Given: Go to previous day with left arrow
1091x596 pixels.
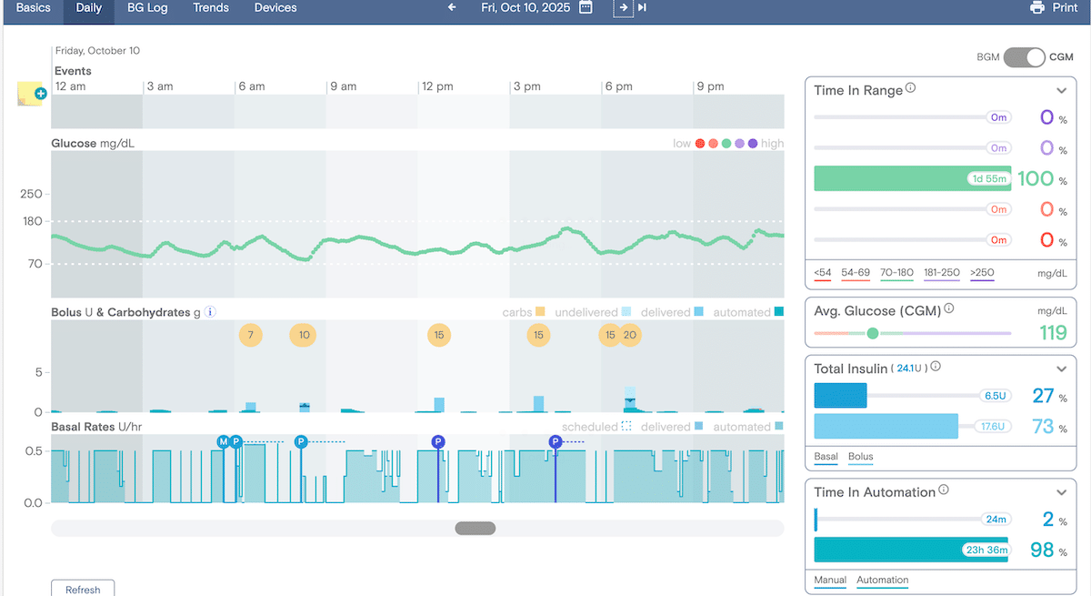Looking at the screenshot, I should [x=452, y=8].
